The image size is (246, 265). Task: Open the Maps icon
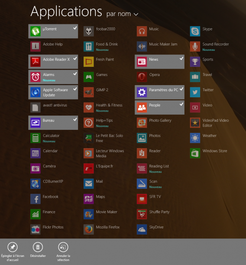point(89,199)
